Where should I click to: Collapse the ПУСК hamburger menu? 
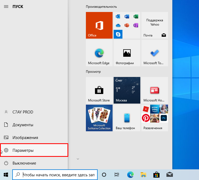click(x=6, y=7)
